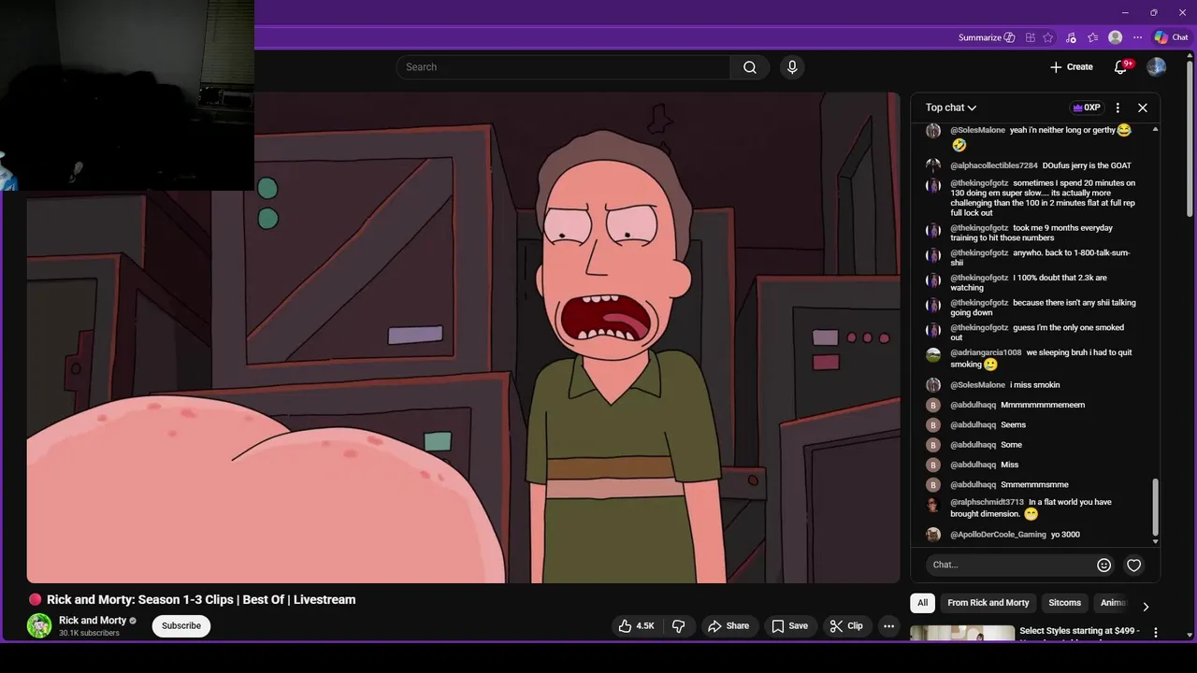Screen dimensions: 1197x673
Task: Show more filter chips with arrow
Action: (x=1146, y=606)
